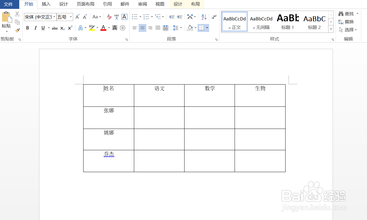
Task: Align text to the left
Action: (135, 28)
